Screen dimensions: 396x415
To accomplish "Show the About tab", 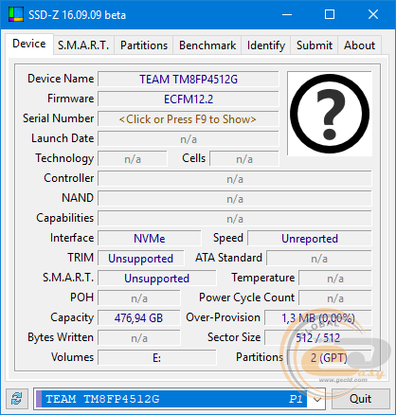I will tap(359, 45).
